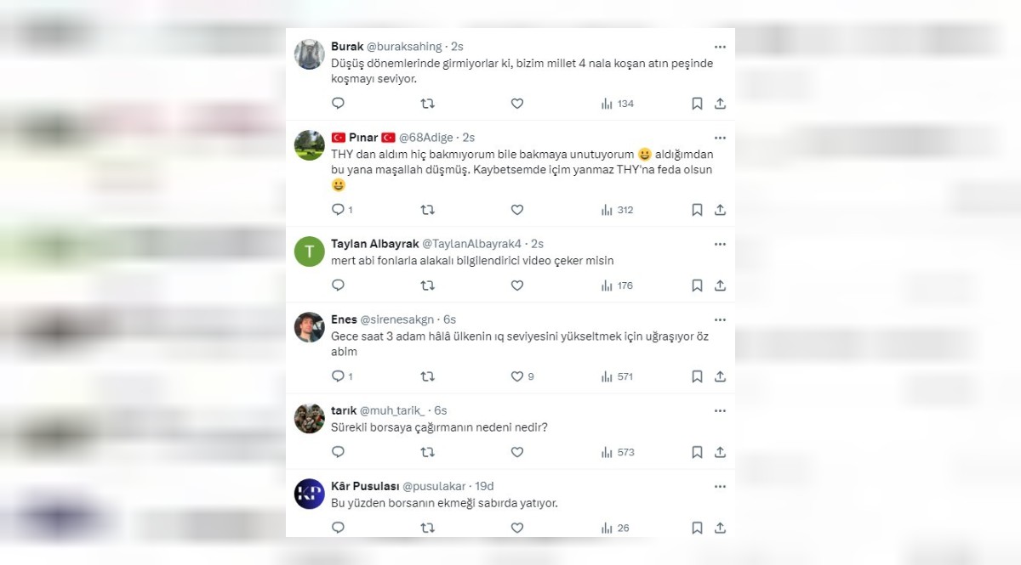
Task: Open more options menu on Pınar's tweet
Action: pos(720,138)
